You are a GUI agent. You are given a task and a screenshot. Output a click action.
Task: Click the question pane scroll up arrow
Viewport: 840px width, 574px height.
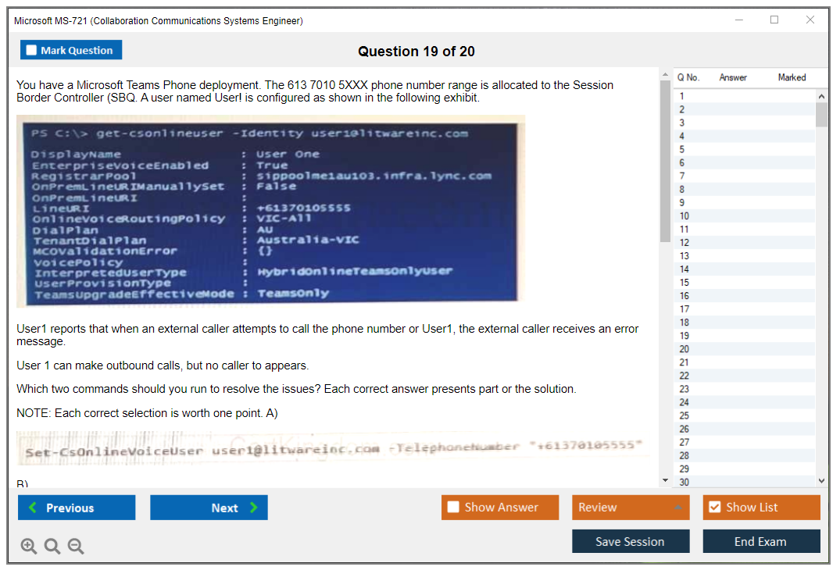[x=665, y=74]
